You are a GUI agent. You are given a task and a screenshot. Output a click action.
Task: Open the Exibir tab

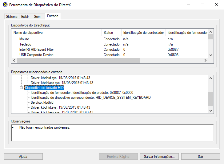pos(25,17)
